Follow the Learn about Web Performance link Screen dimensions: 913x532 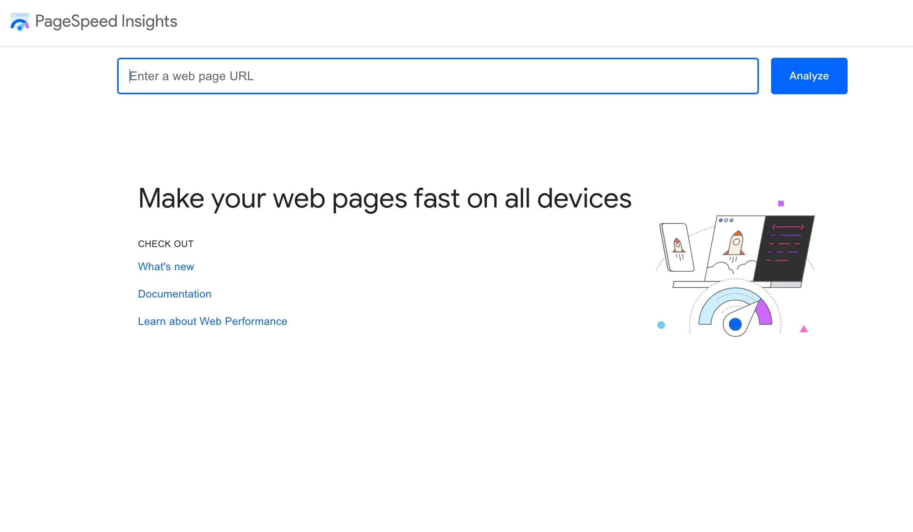pos(212,321)
